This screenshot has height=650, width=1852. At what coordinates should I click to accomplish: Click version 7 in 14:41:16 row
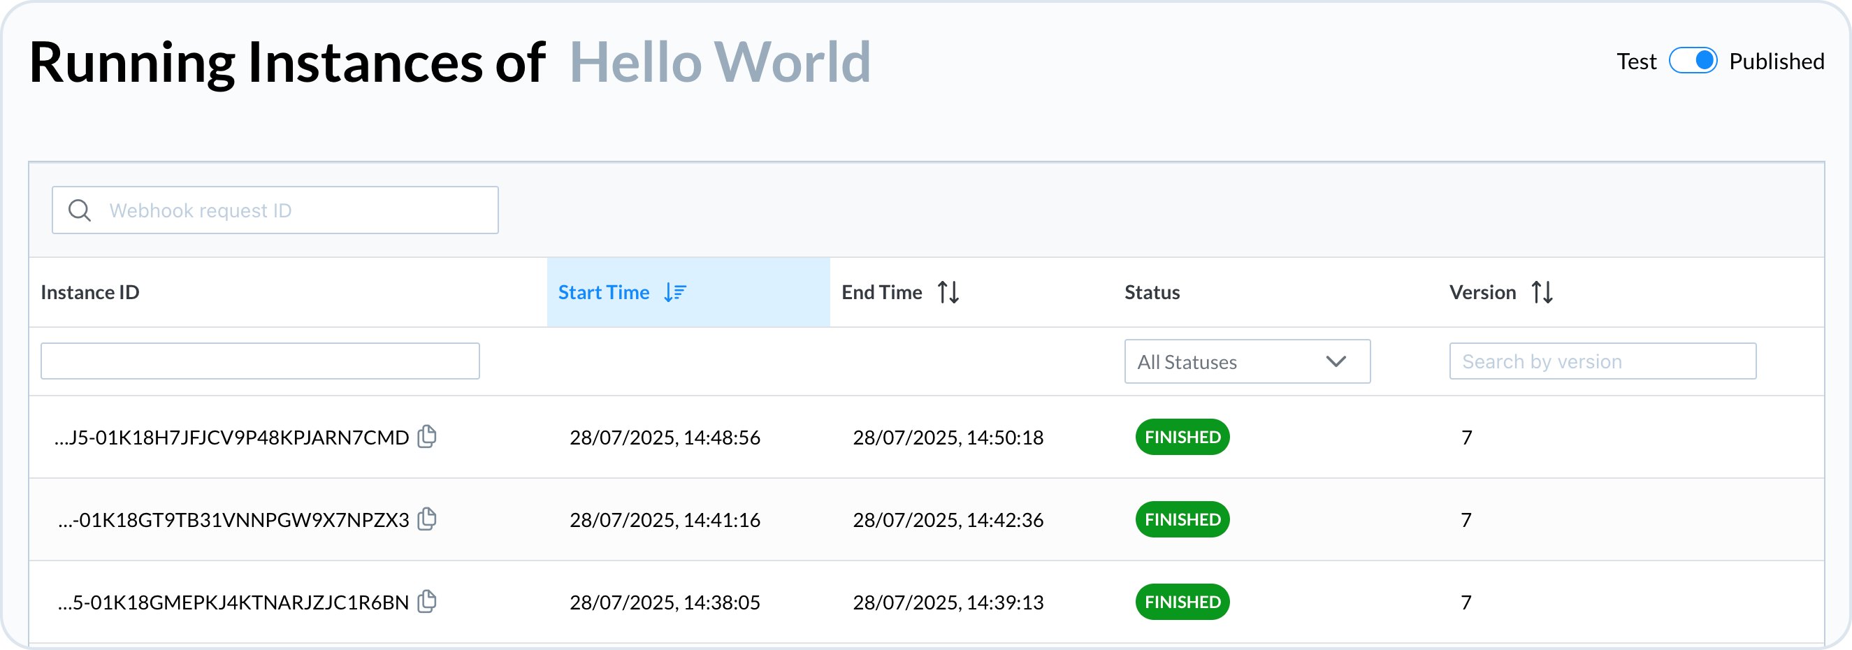click(1467, 521)
